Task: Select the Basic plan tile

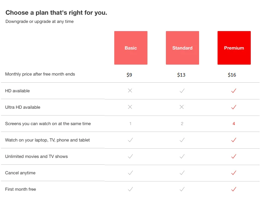Action: (x=131, y=48)
